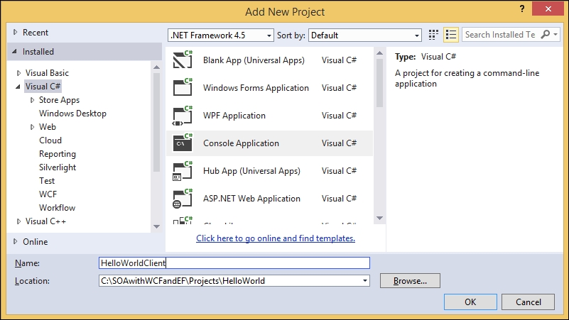Expand the Visual C++ node

[19, 221]
